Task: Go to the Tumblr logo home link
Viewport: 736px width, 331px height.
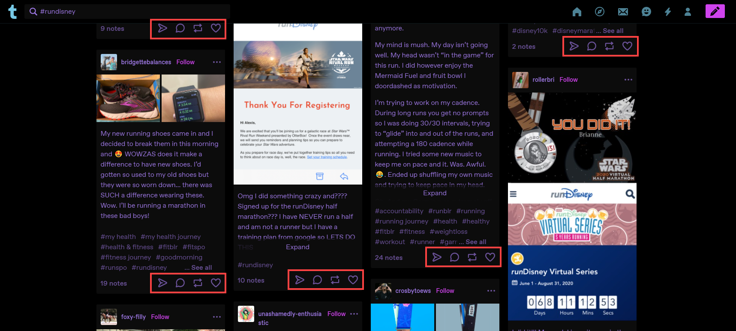Action: [12, 12]
